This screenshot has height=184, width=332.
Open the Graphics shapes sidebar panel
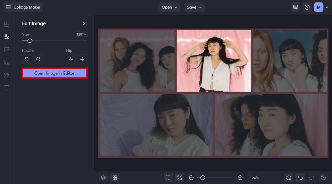pyautogui.click(x=7, y=75)
